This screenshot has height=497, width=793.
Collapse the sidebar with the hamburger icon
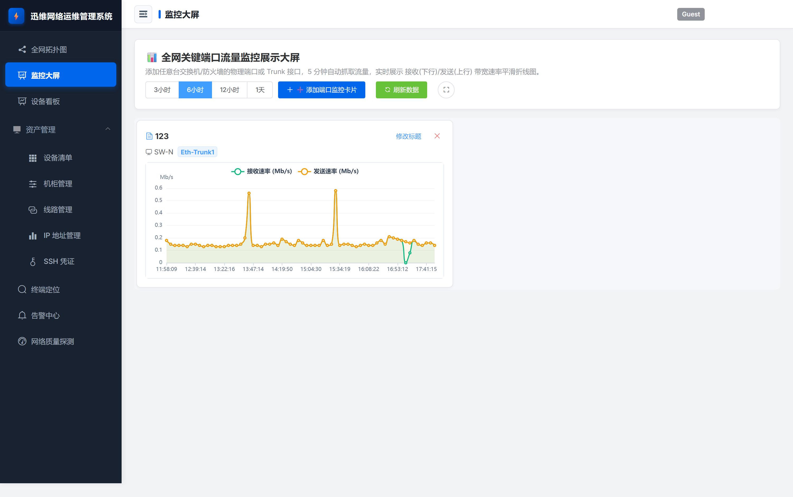[143, 14]
